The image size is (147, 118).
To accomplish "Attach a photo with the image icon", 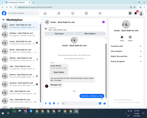I will pos(50,103).
